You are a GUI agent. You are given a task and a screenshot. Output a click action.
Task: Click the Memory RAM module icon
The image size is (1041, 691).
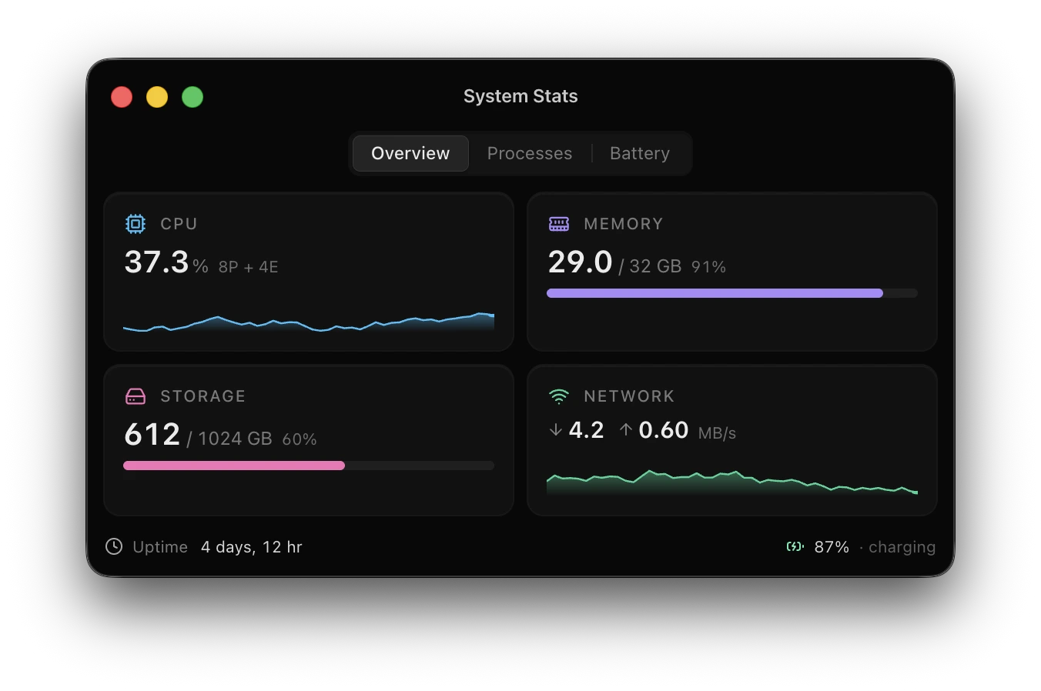coord(559,224)
